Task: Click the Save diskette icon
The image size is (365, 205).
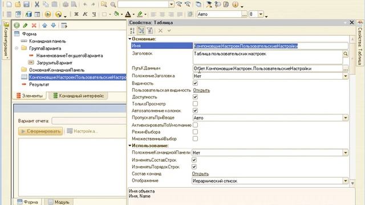Action: point(26,4)
